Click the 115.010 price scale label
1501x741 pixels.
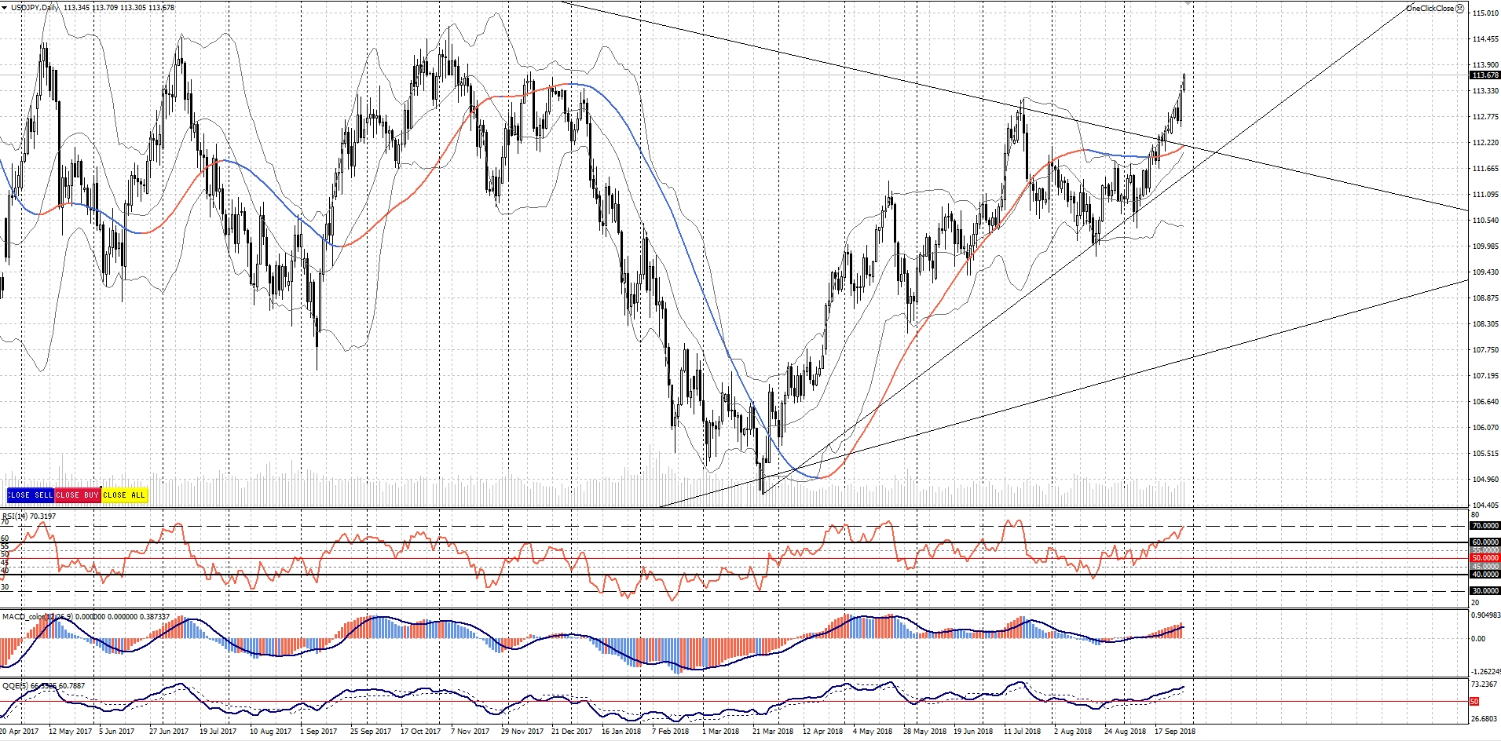(1485, 13)
